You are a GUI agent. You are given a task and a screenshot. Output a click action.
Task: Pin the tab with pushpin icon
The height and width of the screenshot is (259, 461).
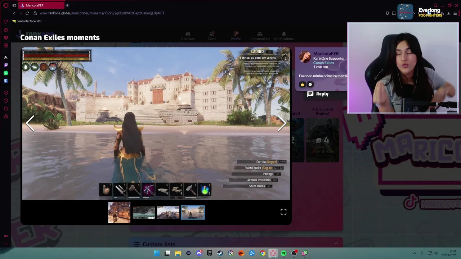387,13
